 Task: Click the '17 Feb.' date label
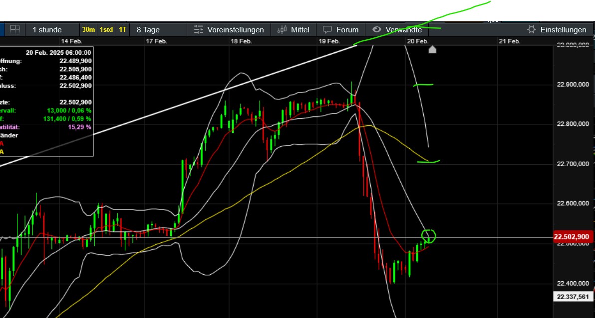[x=156, y=41]
